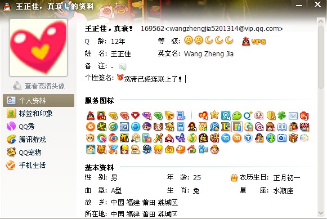Click the blue Q+ service icon
Viewport: 327px width, 219px height.
[x=248, y=115]
